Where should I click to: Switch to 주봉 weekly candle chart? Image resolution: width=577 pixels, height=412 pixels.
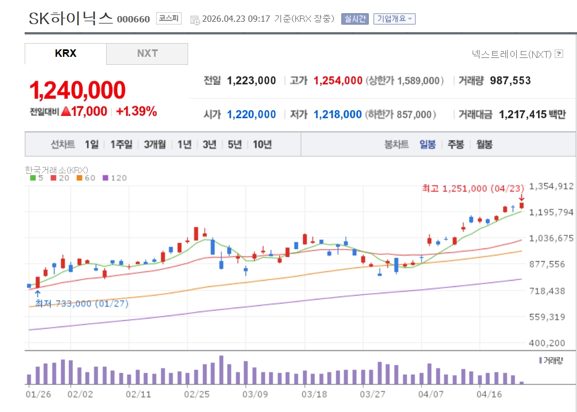(455, 144)
